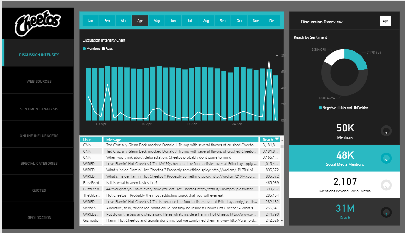Select the Aug month tab
The width and height of the screenshot is (405, 233).
206,21
